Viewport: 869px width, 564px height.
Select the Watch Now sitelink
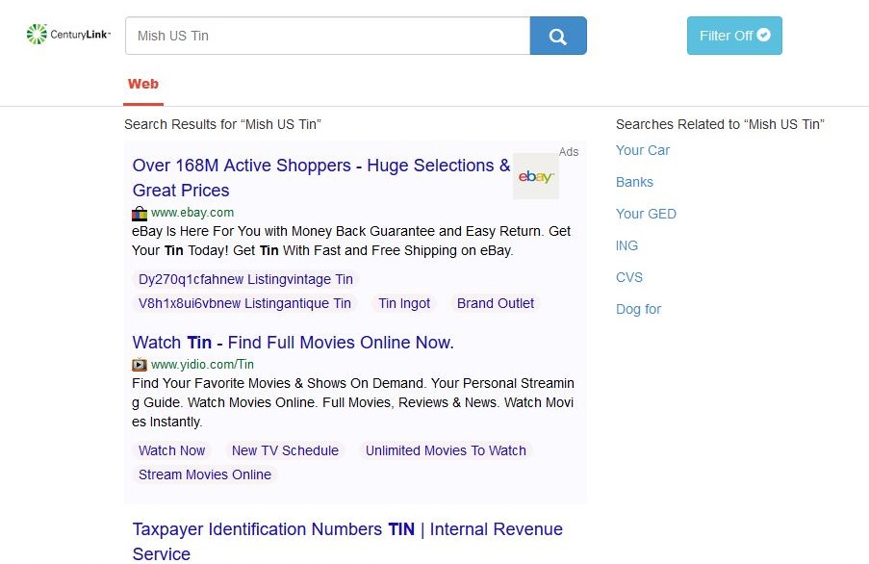click(171, 450)
